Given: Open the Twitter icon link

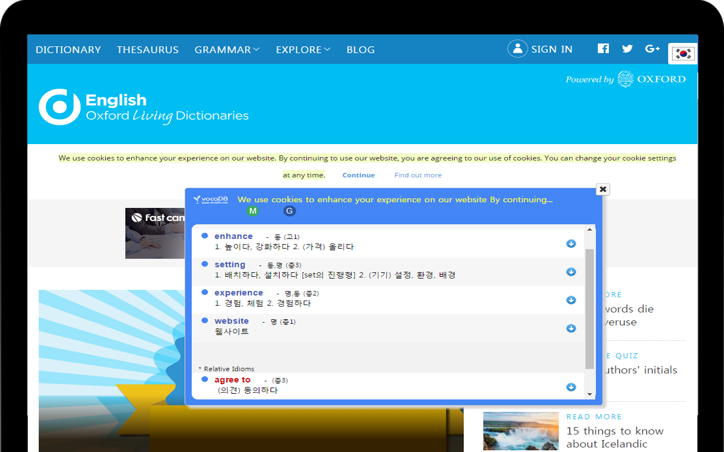Looking at the screenshot, I should [x=627, y=49].
